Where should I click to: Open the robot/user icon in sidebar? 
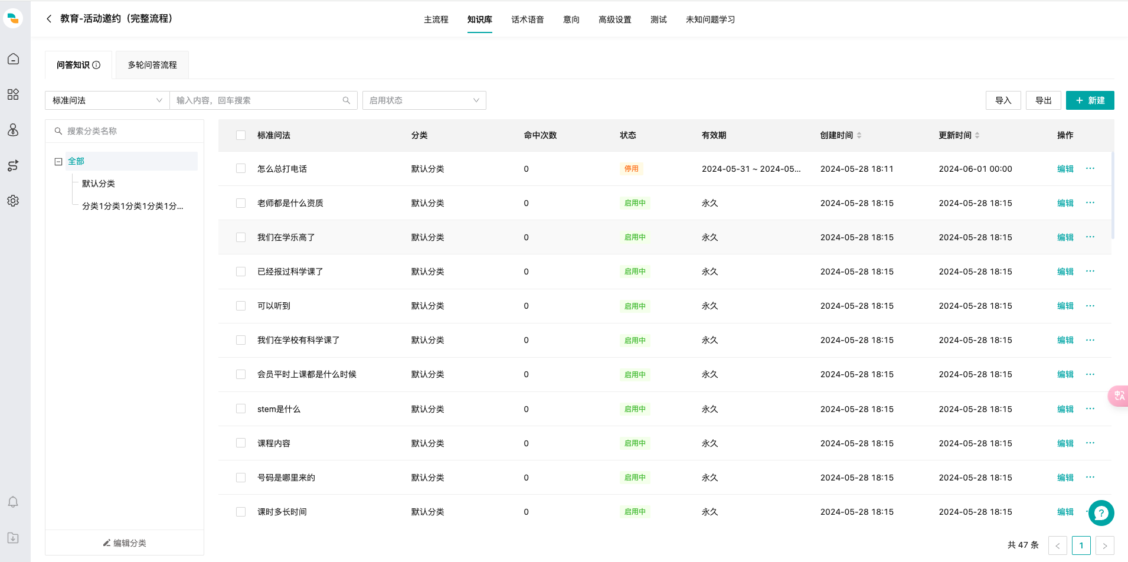coord(13,130)
